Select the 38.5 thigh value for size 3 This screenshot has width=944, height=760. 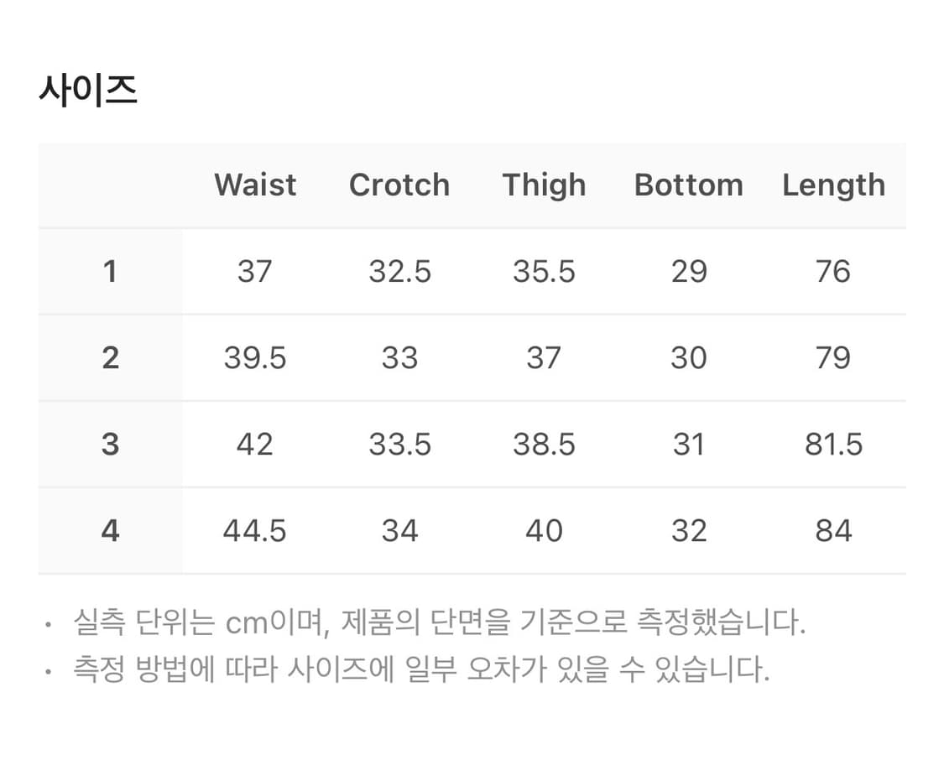[x=544, y=445]
